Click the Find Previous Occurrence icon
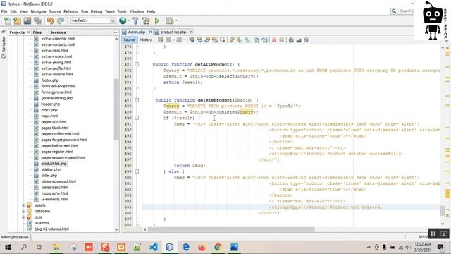 point(199,40)
